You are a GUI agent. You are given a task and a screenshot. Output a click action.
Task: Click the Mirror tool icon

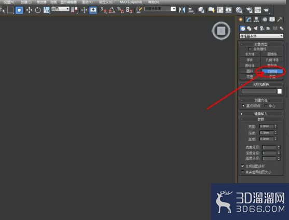click(182, 10)
